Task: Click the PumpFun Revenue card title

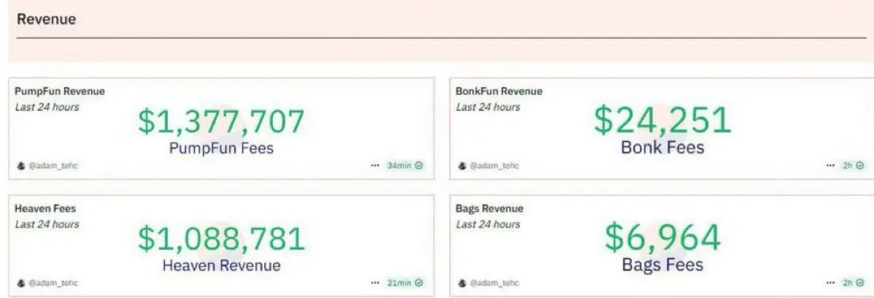Action: pyautogui.click(x=59, y=91)
